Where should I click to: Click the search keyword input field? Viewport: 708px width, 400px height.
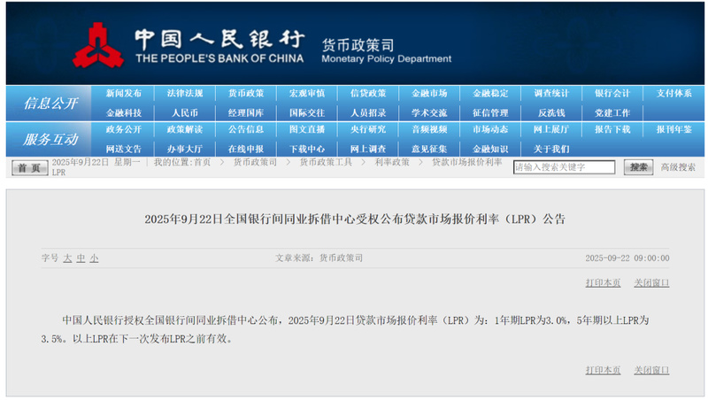pos(564,167)
